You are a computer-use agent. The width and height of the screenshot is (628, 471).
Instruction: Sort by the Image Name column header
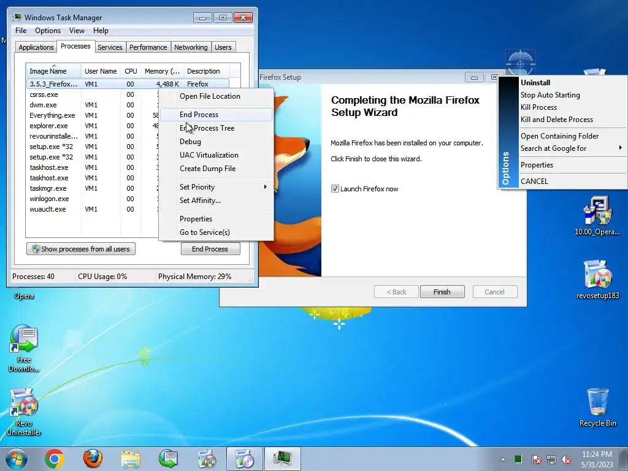coord(53,71)
